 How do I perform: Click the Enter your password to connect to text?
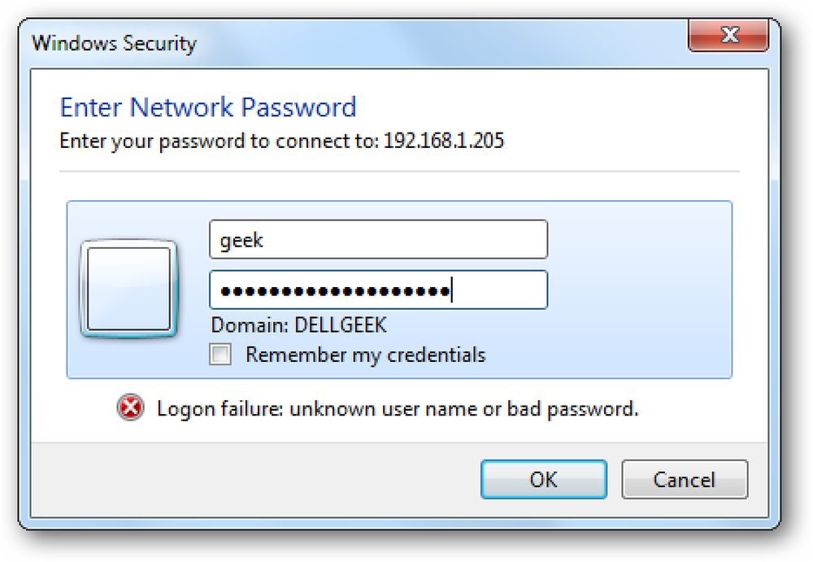click(x=219, y=142)
